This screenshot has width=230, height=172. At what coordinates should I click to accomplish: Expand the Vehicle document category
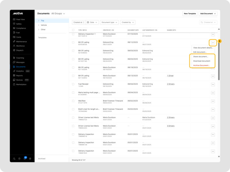click(43, 25)
